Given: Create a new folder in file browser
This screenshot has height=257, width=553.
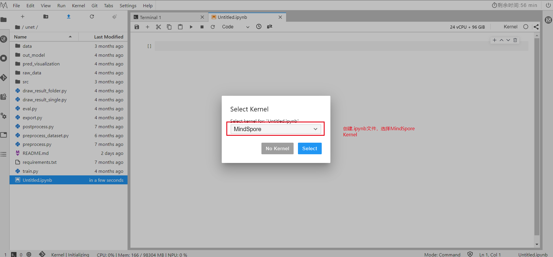Looking at the screenshot, I should tap(46, 16).
